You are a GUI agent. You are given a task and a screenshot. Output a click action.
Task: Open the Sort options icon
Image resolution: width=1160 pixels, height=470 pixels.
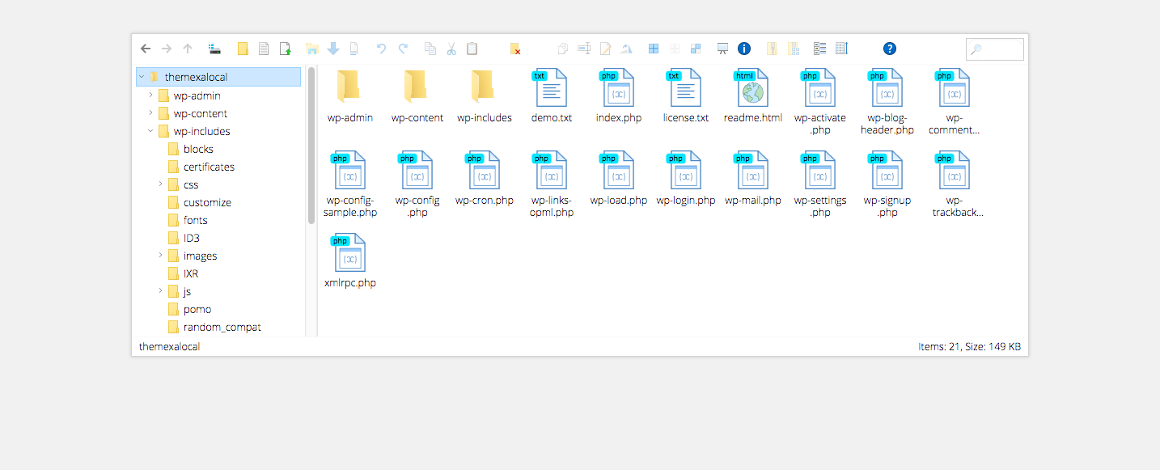pos(841,49)
